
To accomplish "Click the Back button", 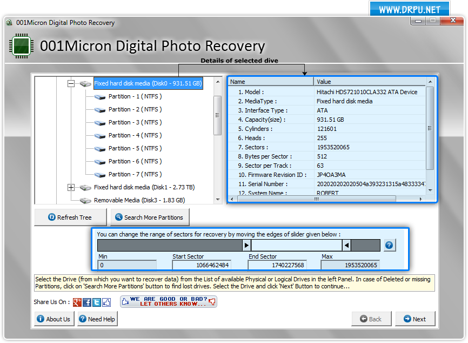I will (371, 319).
